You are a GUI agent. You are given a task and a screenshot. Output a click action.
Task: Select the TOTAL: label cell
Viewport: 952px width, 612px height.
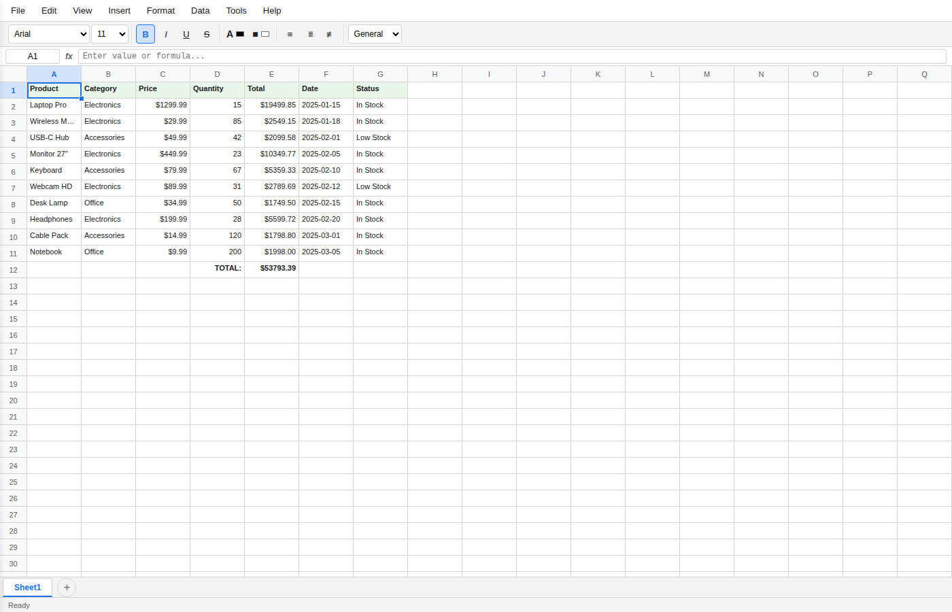pyautogui.click(x=218, y=270)
